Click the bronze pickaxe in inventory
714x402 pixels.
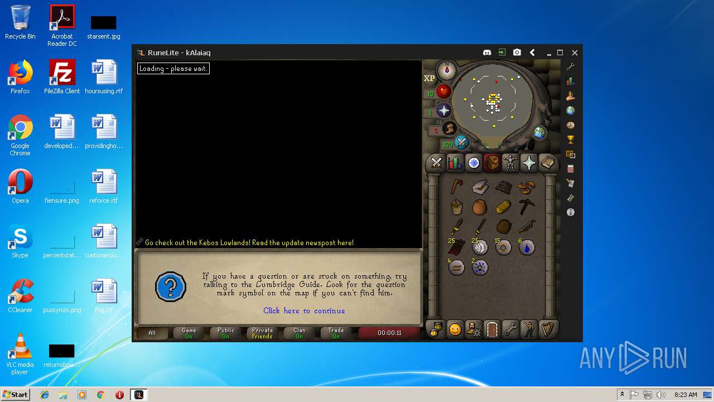pyautogui.click(x=527, y=207)
